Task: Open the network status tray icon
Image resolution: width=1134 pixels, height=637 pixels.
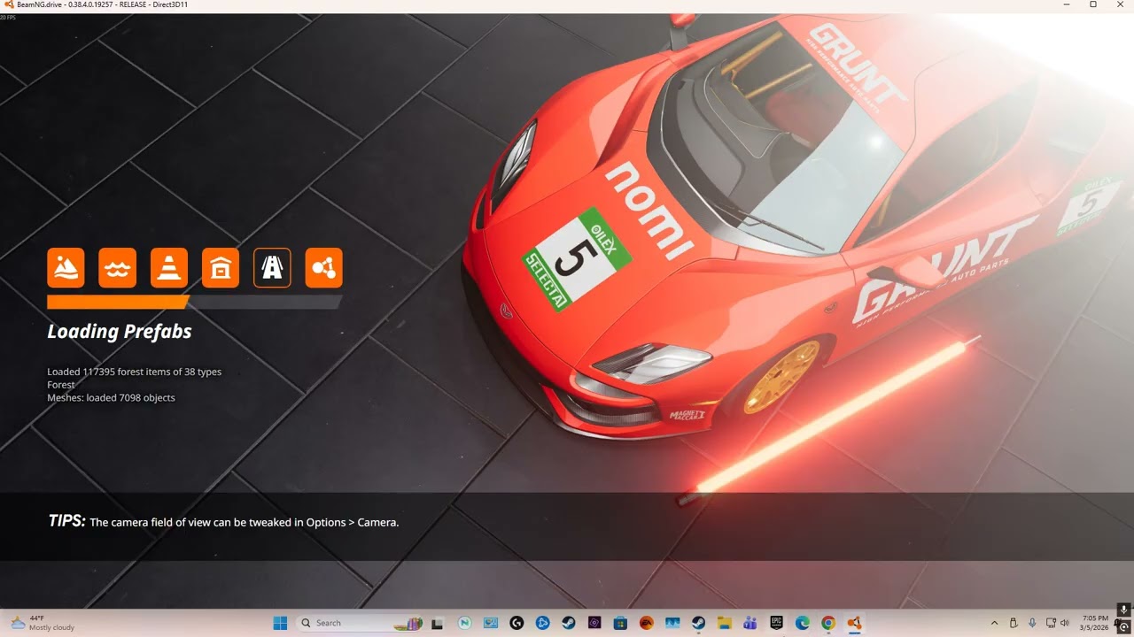Action: click(x=1051, y=623)
